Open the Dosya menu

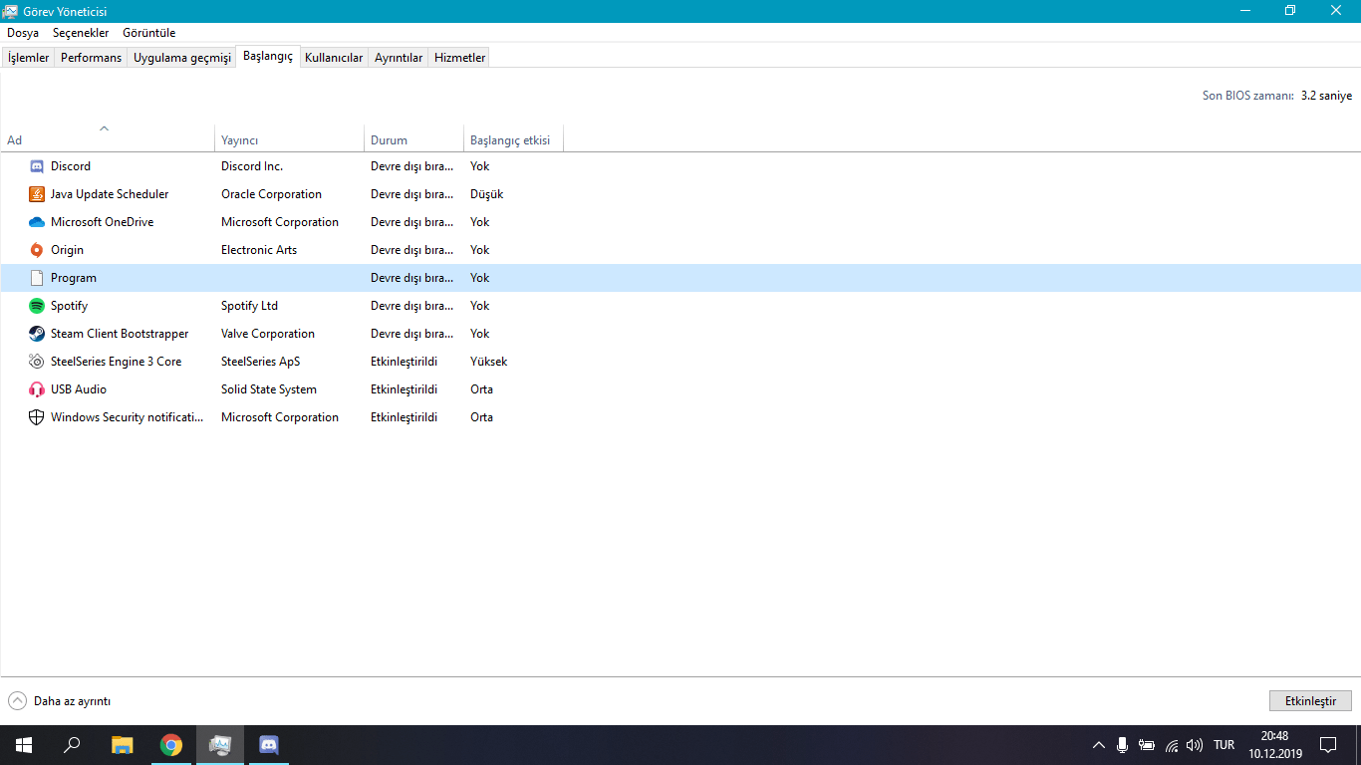click(x=23, y=33)
